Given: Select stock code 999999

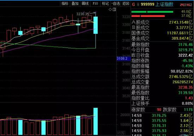Looking at the screenshot, I should point(147,5).
